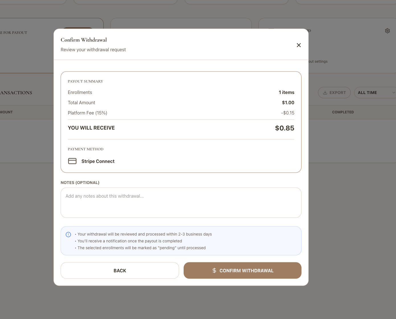This screenshot has height=319, width=396.
Task: Click the download icon on Export
Action: (325, 93)
